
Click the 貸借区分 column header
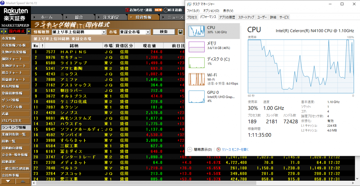click(x=124, y=46)
